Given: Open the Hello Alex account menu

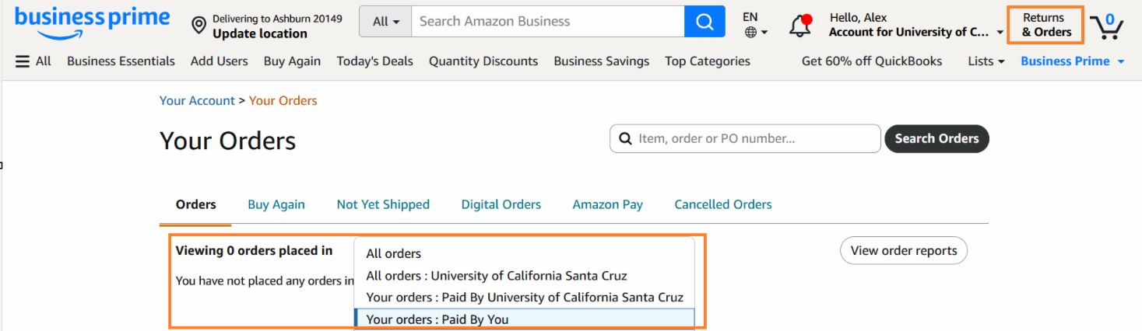Looking at the screenshot, I should coord(915,25).
